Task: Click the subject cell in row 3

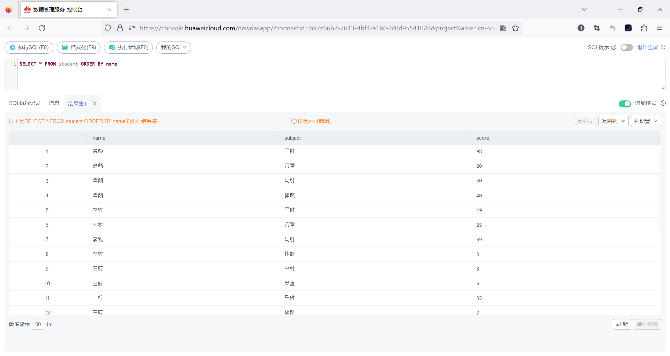Action: point(373,181)
